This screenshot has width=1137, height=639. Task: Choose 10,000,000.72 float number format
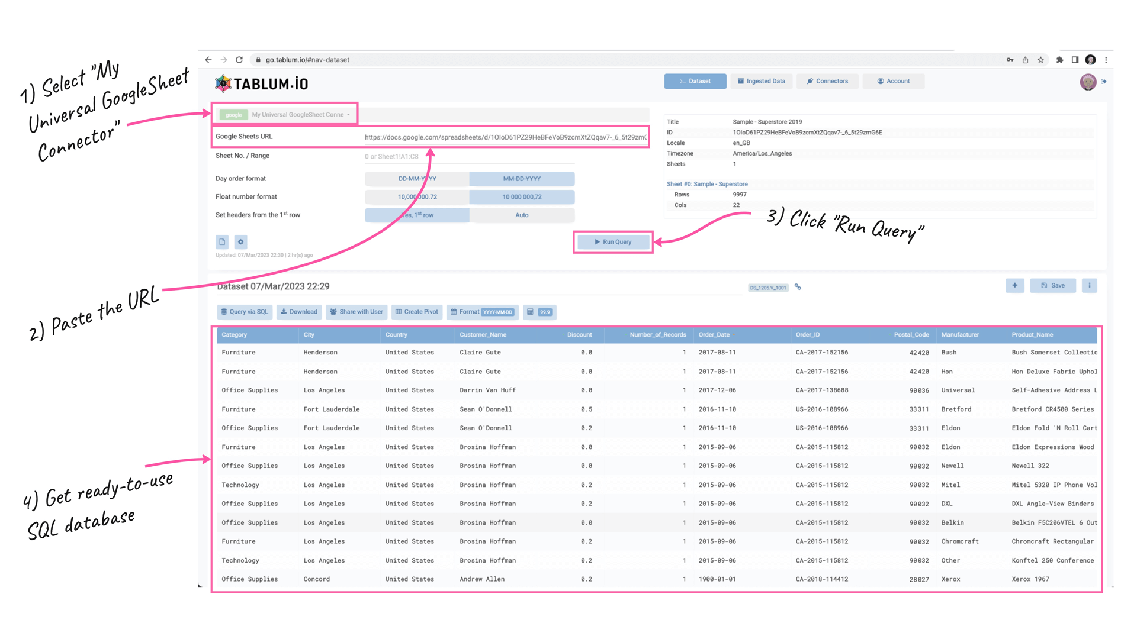coord(417,197)
